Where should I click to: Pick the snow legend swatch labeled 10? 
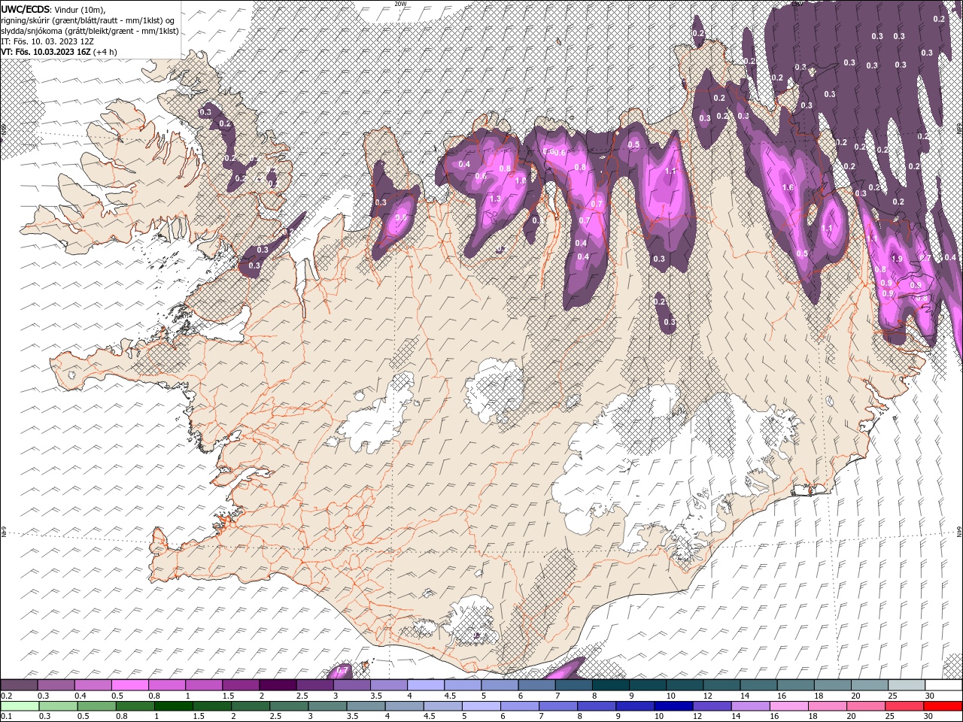coord(685,685)
